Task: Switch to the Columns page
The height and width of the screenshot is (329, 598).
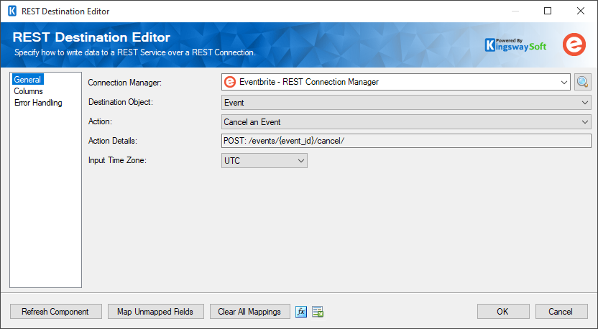Action: click(x=28, y=91)
